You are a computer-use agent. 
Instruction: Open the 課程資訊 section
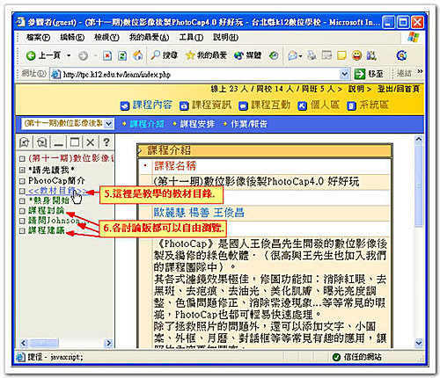click(x=206, y=105)
